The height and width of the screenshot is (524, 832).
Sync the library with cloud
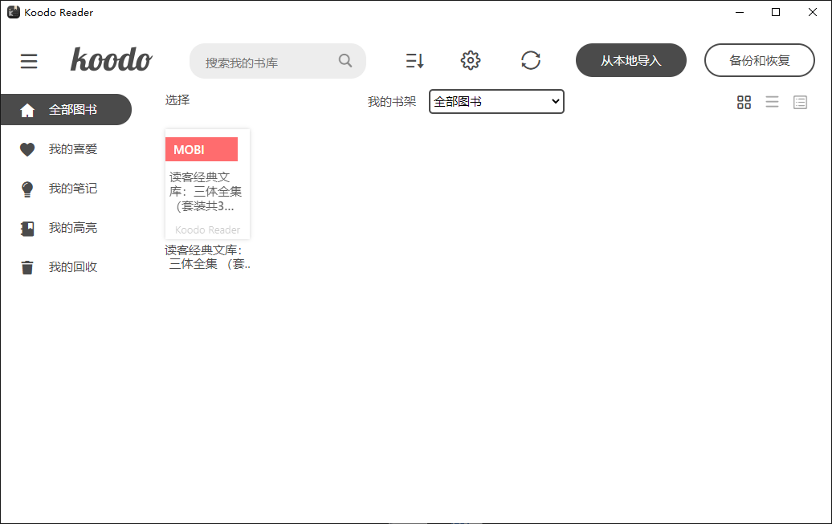pyautogui.click(x=531, y=60)
